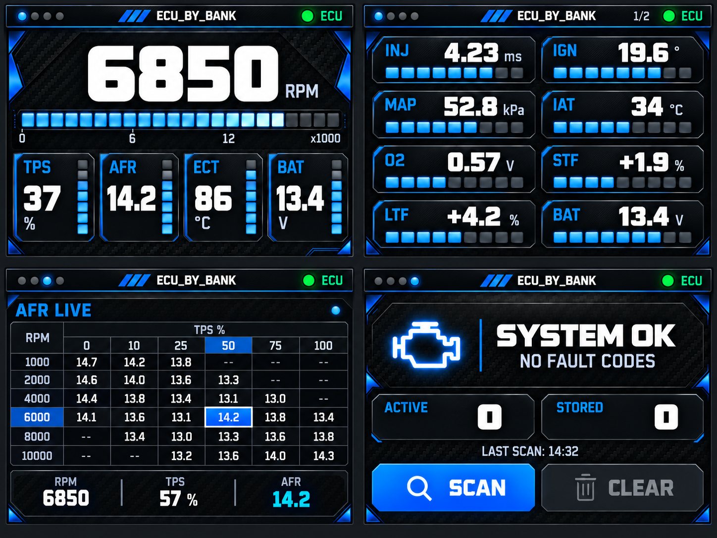Click the LAST SCAN: 14:32 text
This screenshot has width=717, height=538.
tap(530, 451)
